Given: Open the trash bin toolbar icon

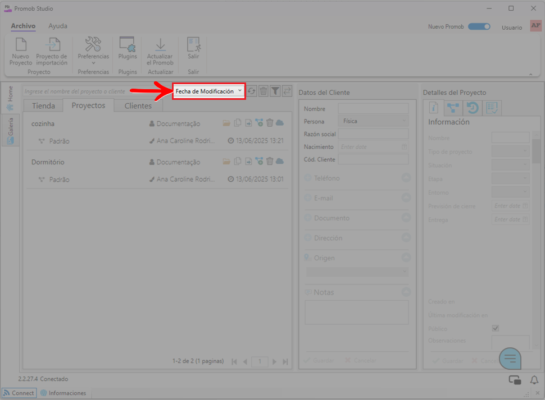Looking at the screenshot, I should [x=264, y=91].
